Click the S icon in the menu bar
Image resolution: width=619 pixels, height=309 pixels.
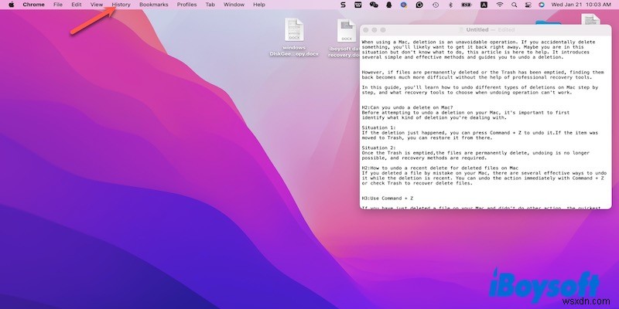[343, 5]
